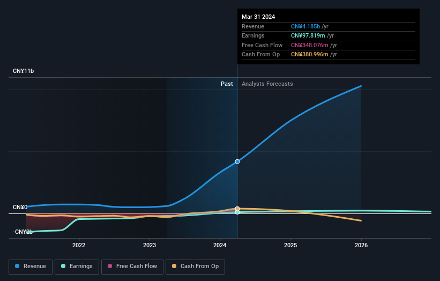Select the blue revenue data point marker
This screenshot has height=281, width=440.
[237, 161]
